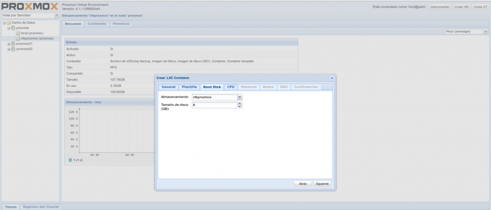Switch to the CPU tab in wizard

pyautogui.click(x=231, y=87)
